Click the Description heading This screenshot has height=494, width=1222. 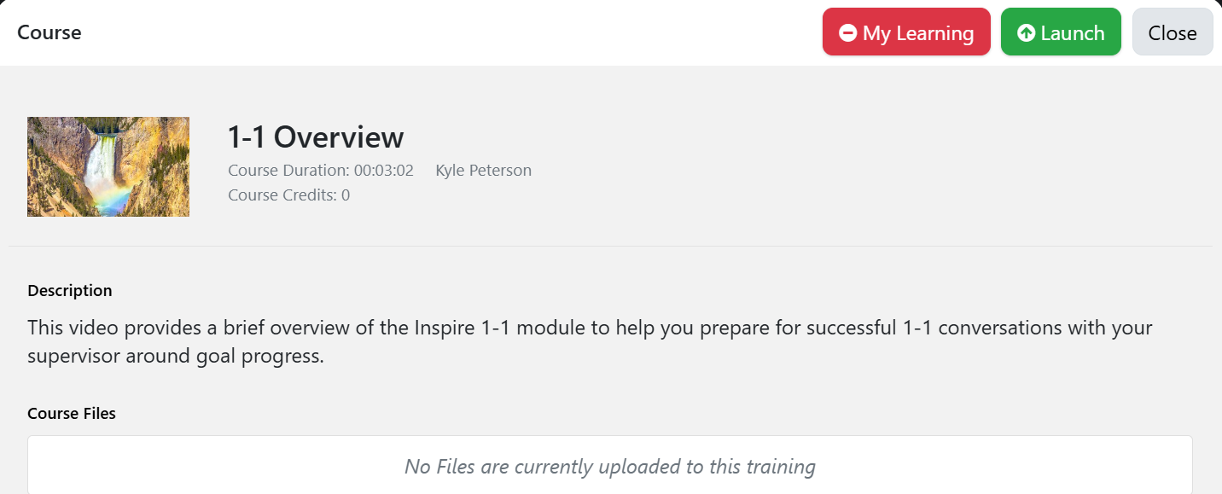[70, 291]
